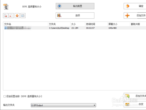Click the remove file icon with red X

[x=11, y=16]
